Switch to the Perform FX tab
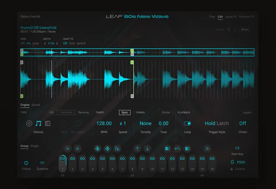 click(247, 17)
